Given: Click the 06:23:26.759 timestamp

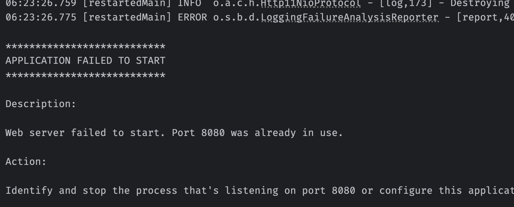Looking at the screenshot, I should [41, 3].
